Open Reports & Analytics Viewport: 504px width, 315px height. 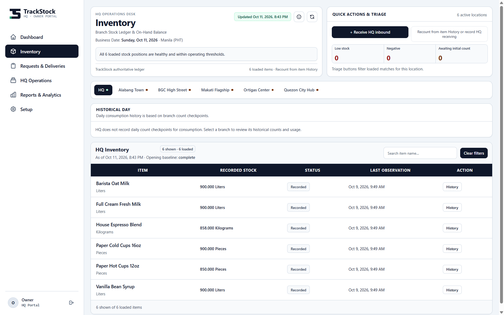[x=42, y=95]
